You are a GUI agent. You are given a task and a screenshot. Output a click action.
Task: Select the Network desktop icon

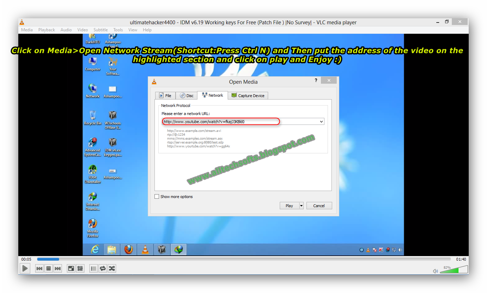click(x=93, y=91)
